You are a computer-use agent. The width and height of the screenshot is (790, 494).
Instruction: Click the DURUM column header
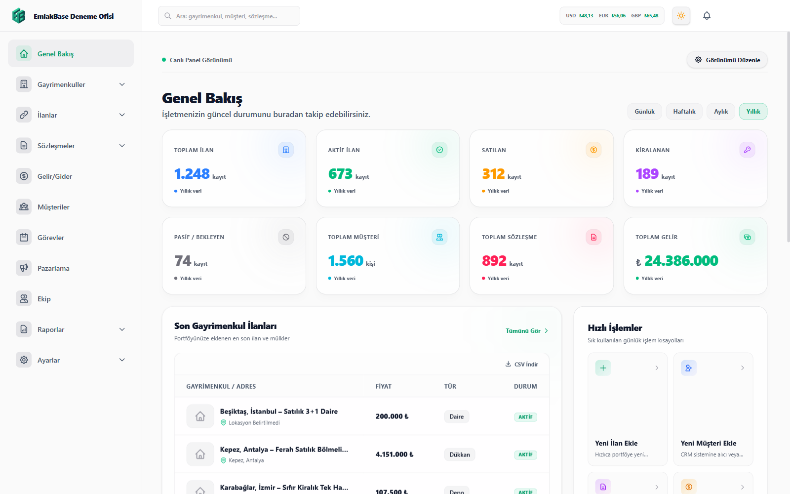click(x=525, y=386)
